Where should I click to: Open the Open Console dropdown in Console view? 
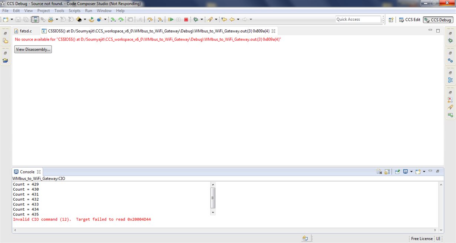click(x=424, y=171)
